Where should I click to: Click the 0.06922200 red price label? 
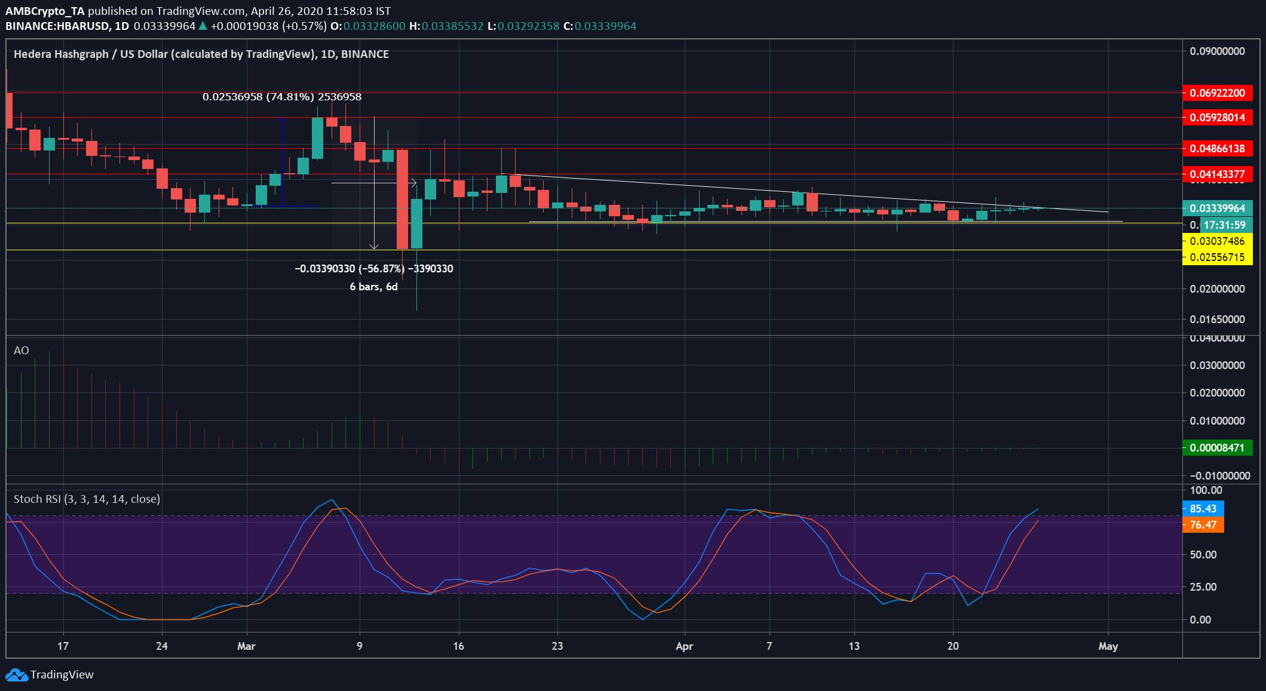tap(1218, 93)
